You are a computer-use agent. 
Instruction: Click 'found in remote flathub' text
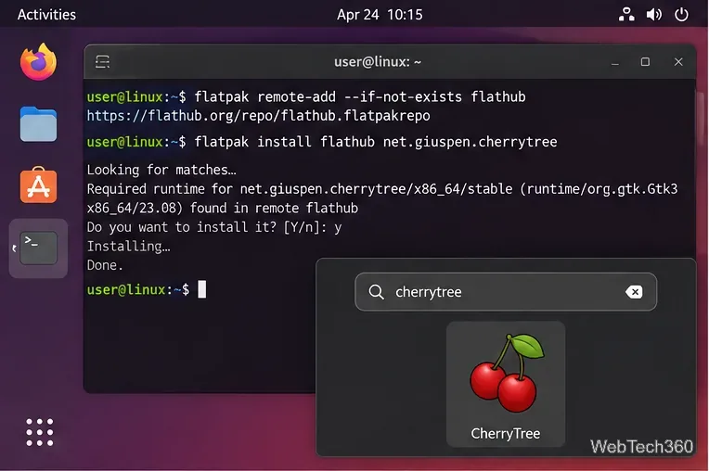274,209
